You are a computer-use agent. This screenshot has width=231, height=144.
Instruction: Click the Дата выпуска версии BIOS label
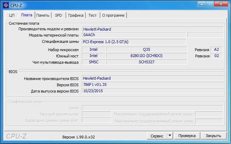pyautogui.click(x=55, y=91)
